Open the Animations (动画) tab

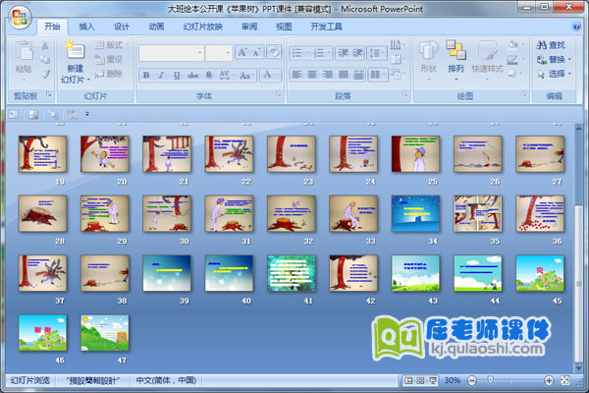[x=156, y=27]
